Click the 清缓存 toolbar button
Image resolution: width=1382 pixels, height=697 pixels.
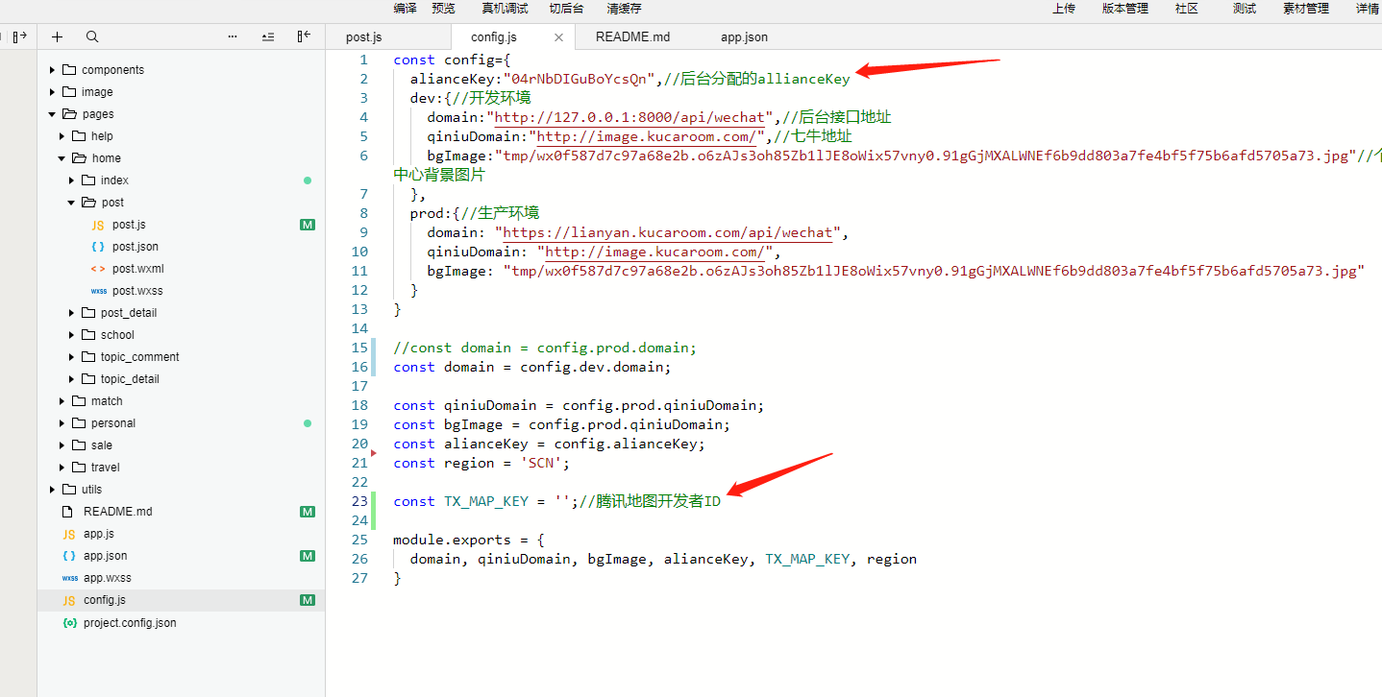pyautogui.click(x=624, y=9)
